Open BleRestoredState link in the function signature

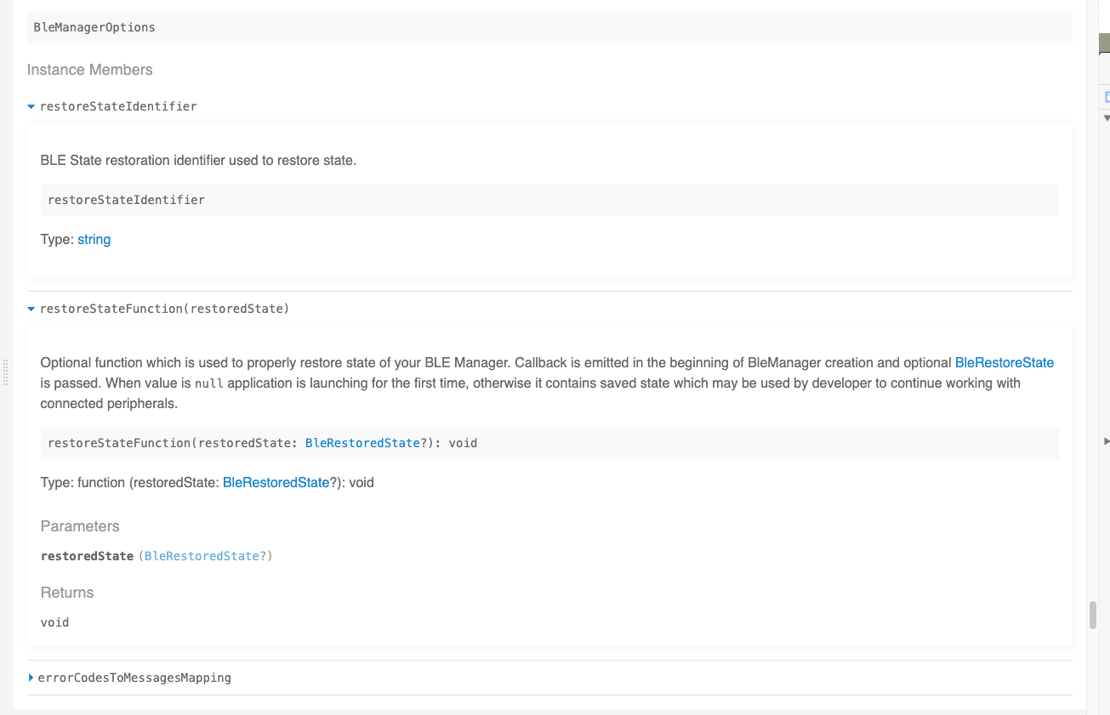click(x=362, y=443)
